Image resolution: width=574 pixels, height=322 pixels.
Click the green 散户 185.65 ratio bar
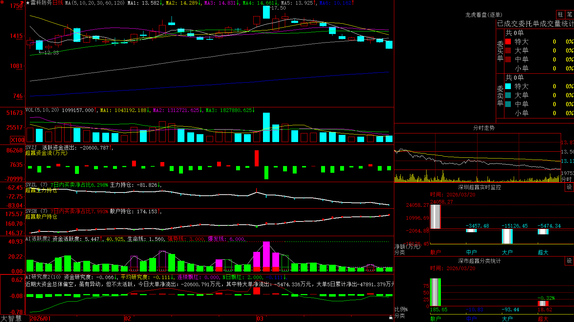pyautogui.click(x=436, y=292)
